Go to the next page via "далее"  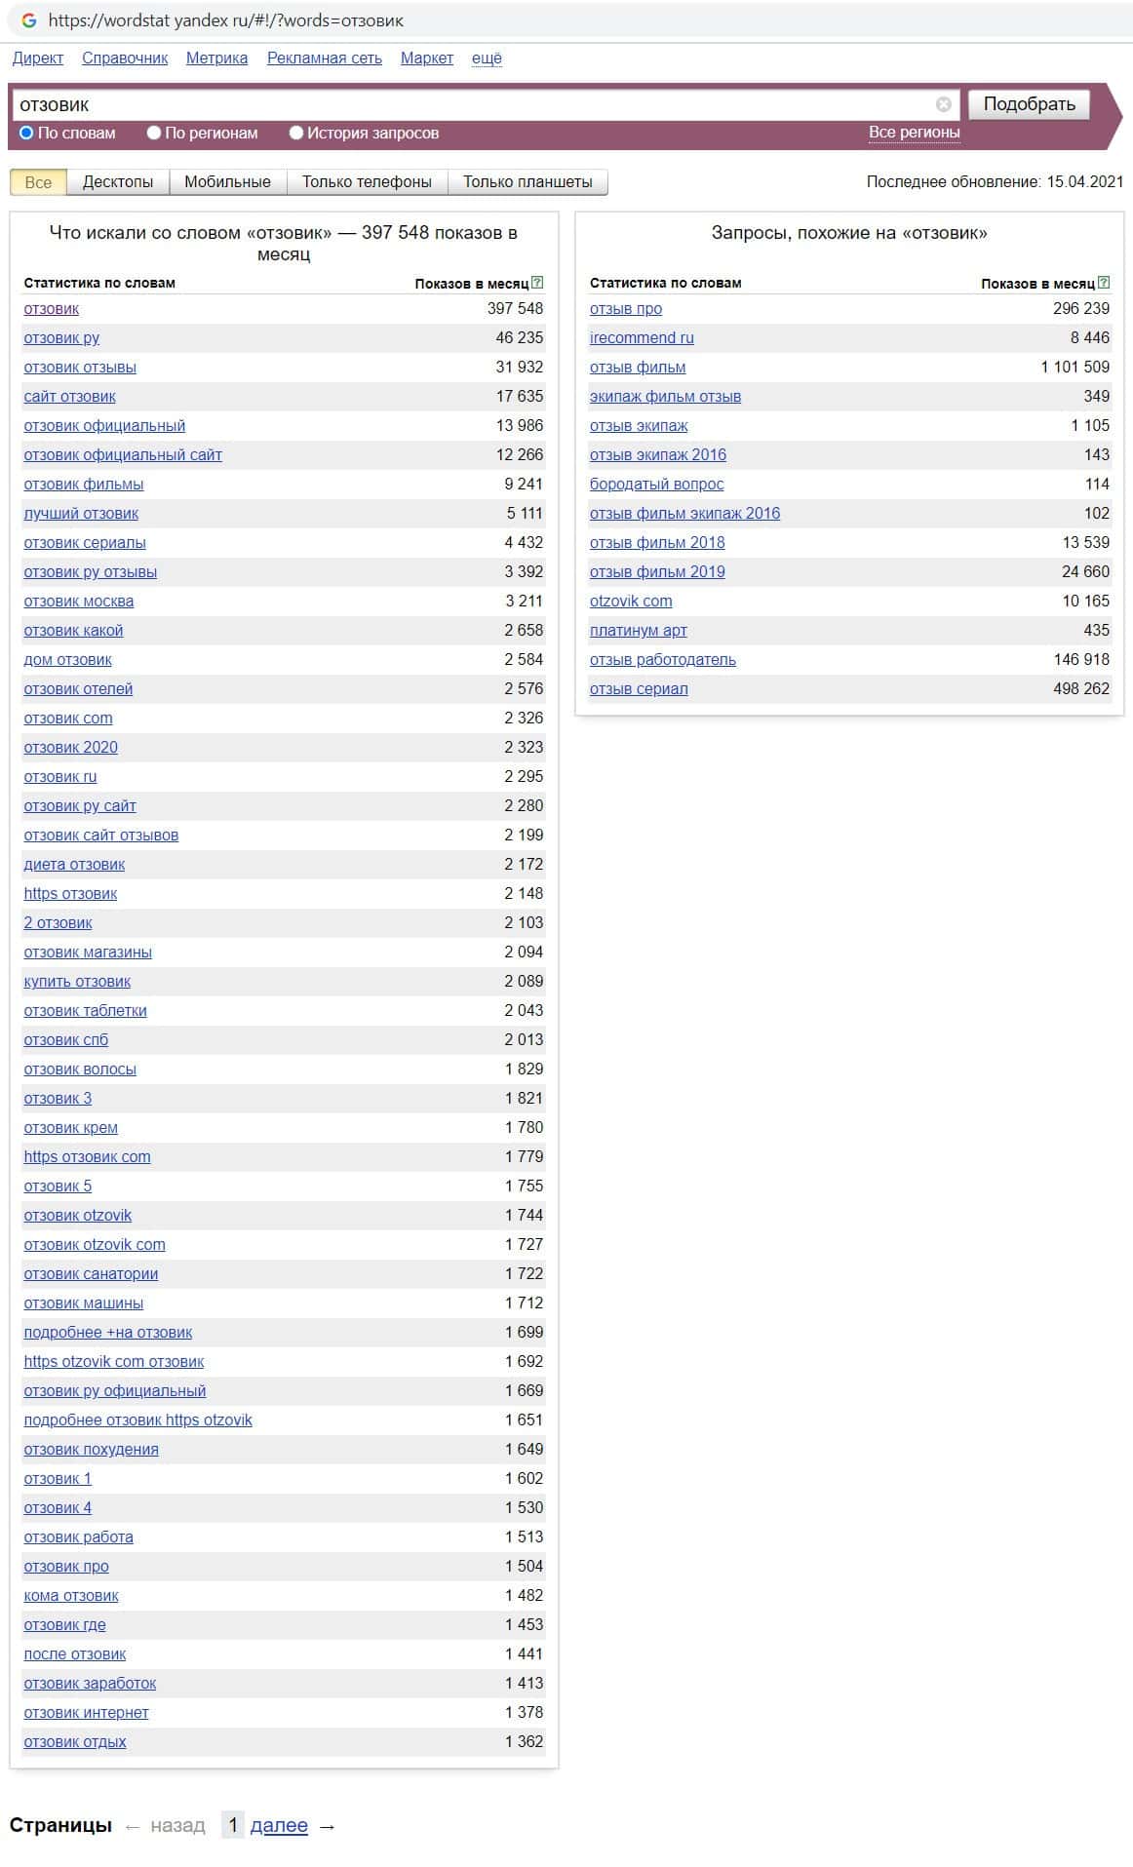click(279, 1825)
